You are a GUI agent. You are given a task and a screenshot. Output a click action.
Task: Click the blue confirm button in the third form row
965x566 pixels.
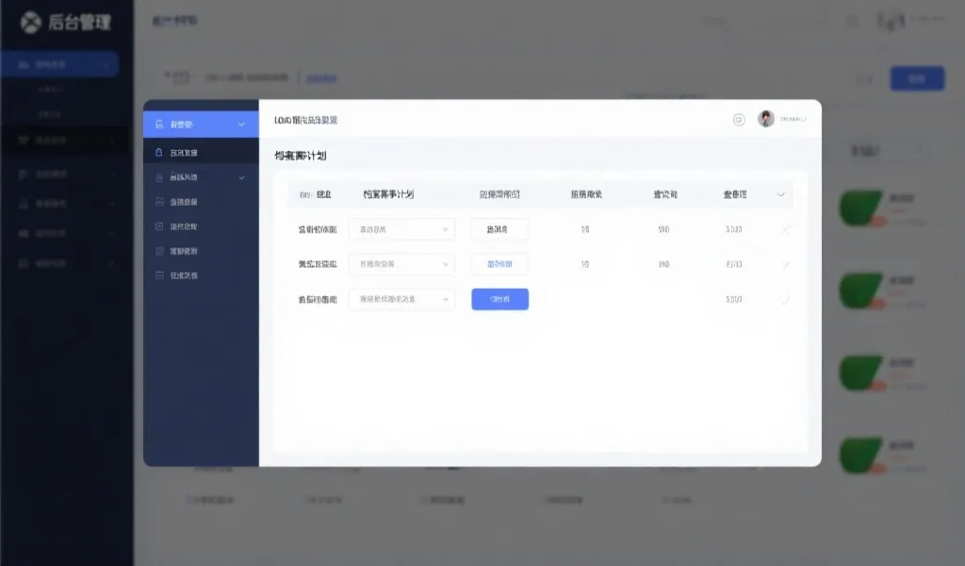[x=499, y=299]
